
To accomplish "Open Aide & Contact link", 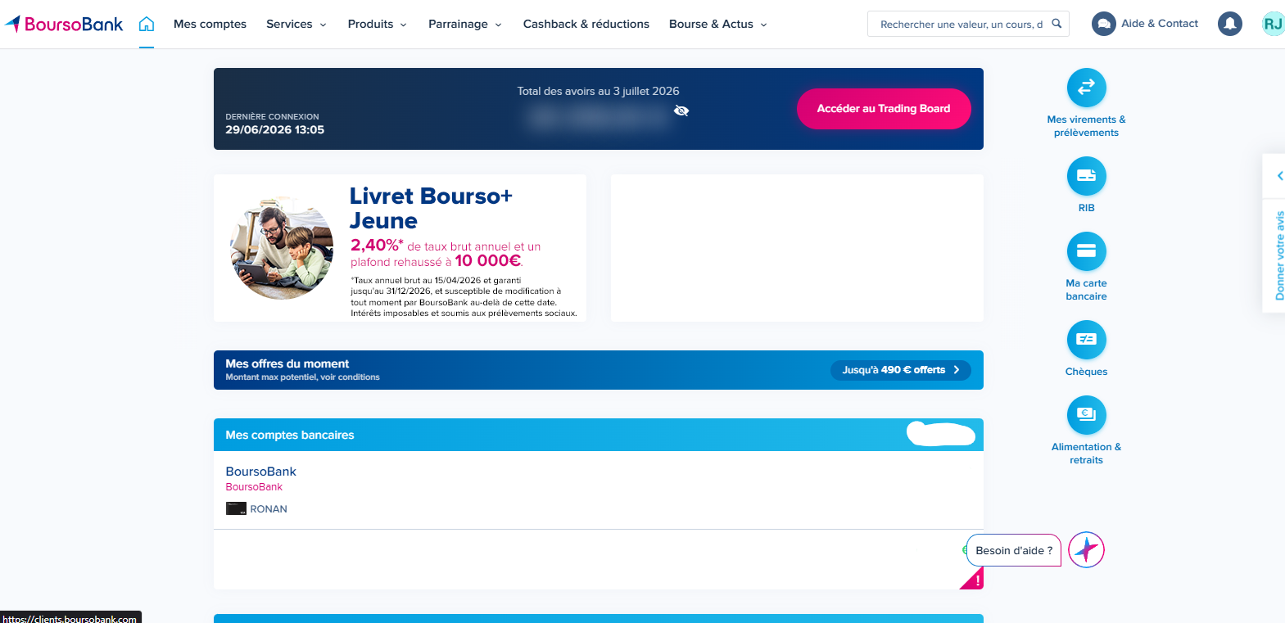I will [x=1159, y=24].
